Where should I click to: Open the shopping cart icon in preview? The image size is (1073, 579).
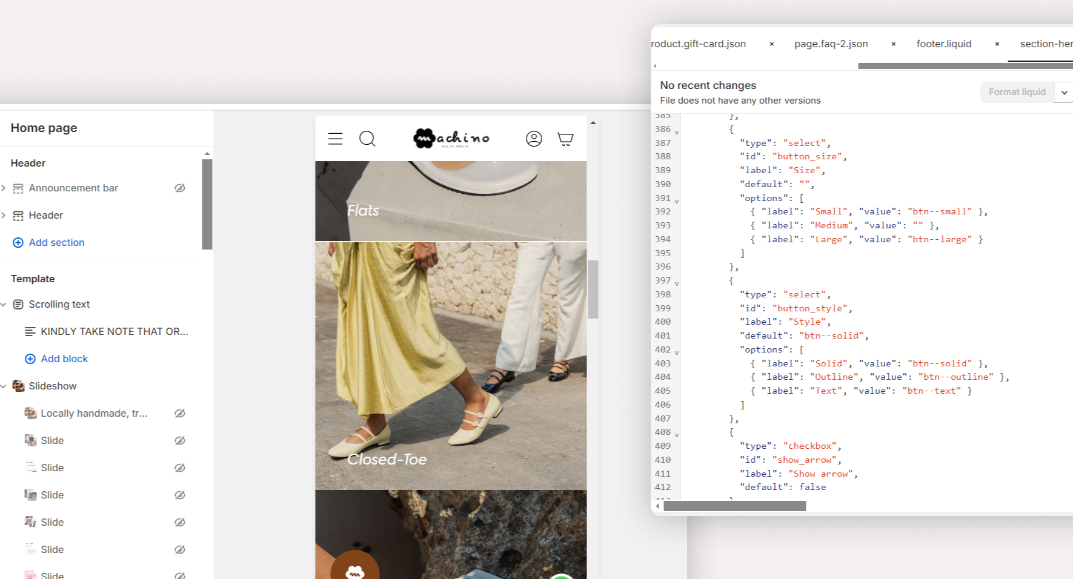click(565, 139)
